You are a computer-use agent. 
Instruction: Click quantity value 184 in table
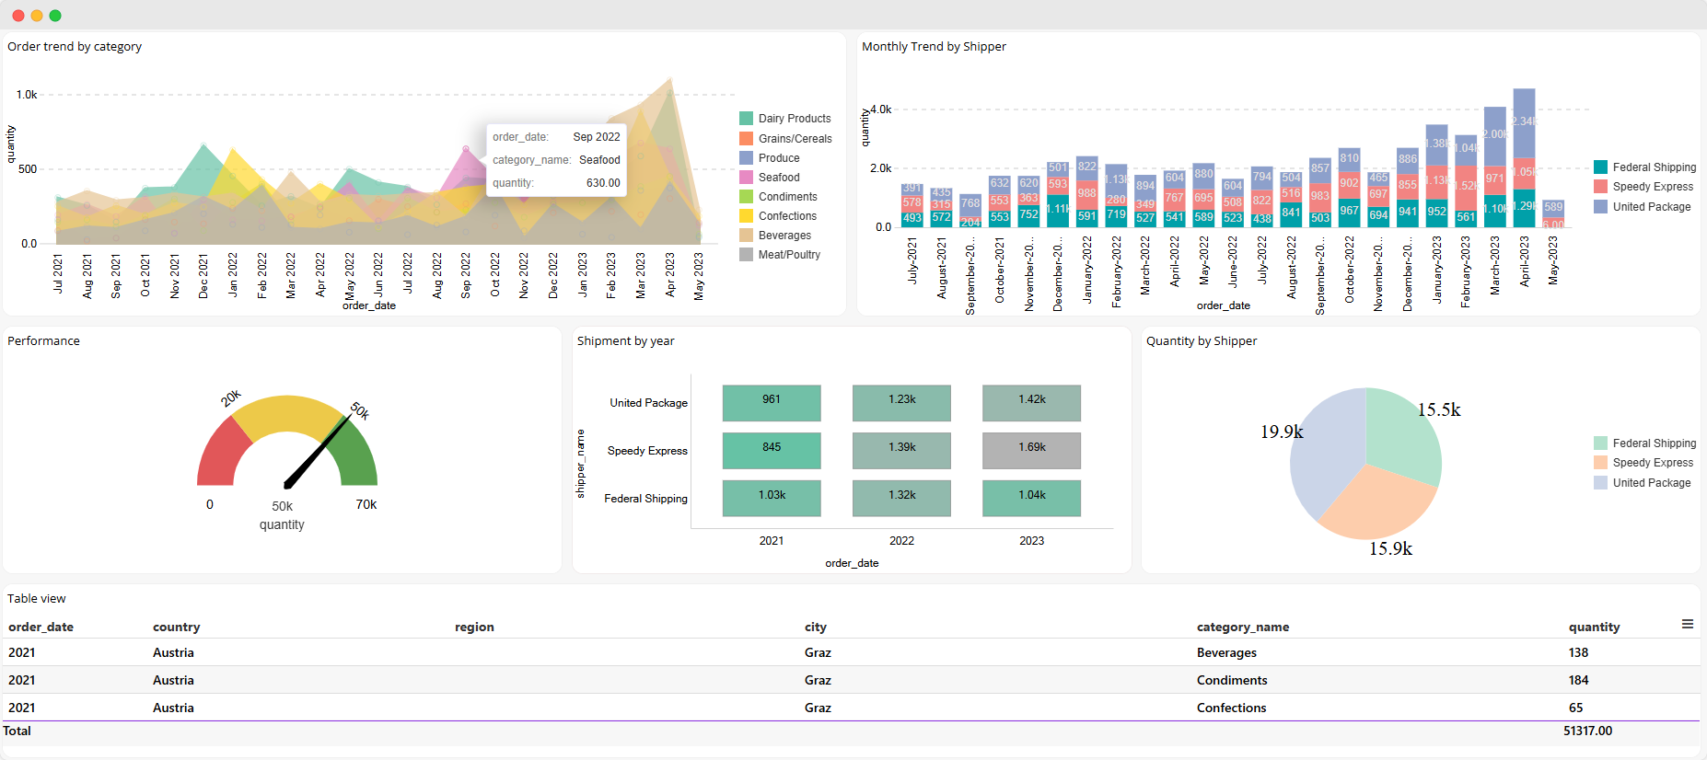[x=1578, y=680]
